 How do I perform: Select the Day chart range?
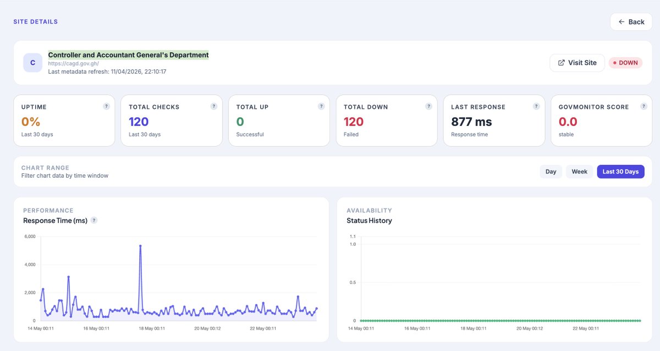[x=551, y=172]
